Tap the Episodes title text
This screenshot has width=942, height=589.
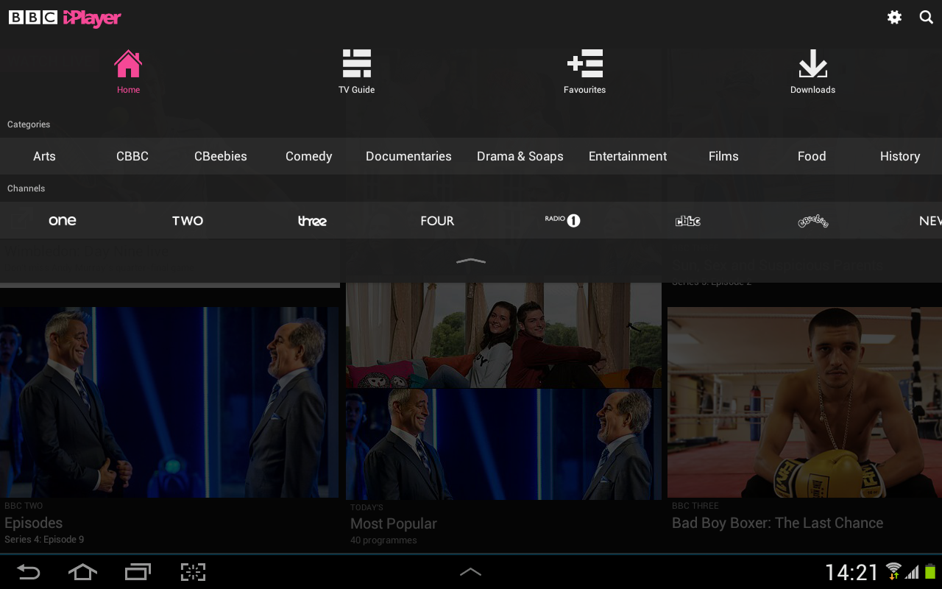[x=34, y=523]
